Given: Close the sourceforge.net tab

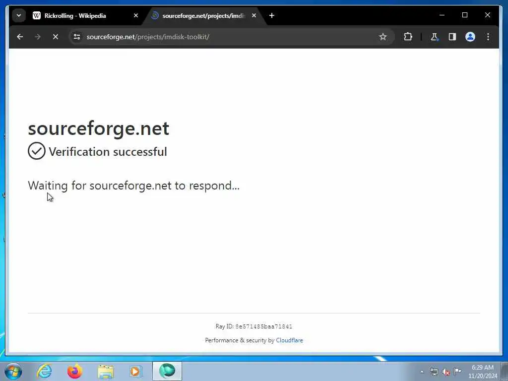Looking at the screenshot, I should 254,15.
